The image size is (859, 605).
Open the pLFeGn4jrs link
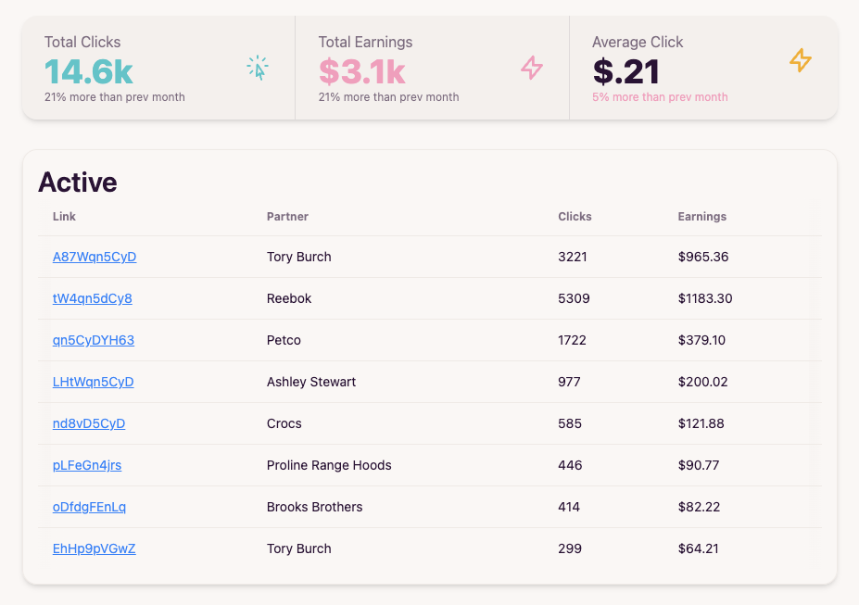[87, 465]
